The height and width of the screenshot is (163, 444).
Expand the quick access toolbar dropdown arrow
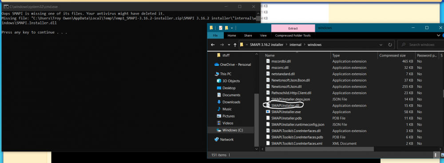(232, 28)
